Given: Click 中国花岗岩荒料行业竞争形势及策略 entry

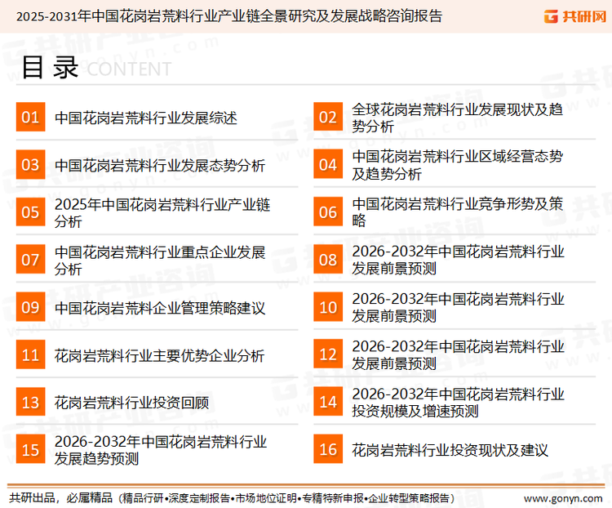Looking at the screenshot, I should [457, 212].
